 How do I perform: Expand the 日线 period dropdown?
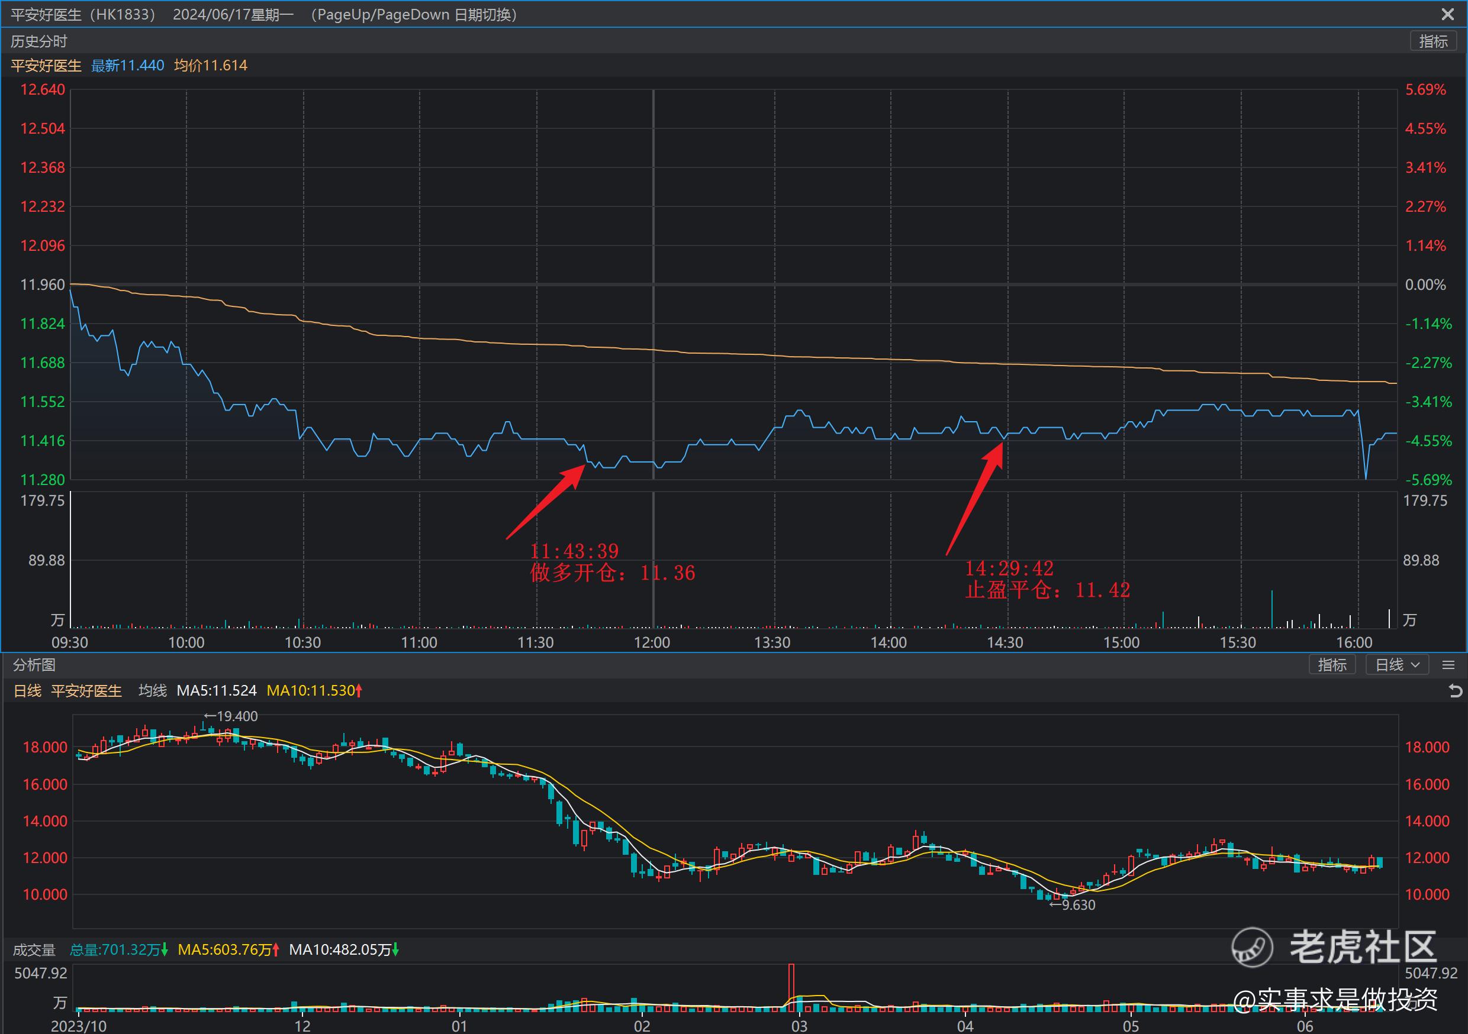pos(1397,665)
